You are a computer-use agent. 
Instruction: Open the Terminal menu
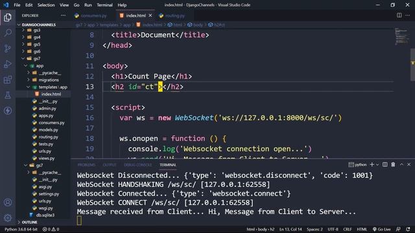point(104,5)
